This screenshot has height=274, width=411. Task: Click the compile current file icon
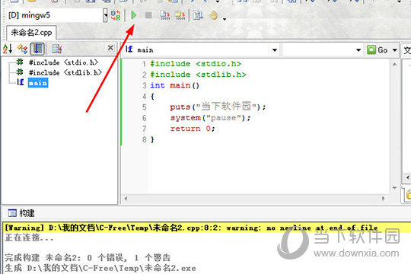point(165,15)
